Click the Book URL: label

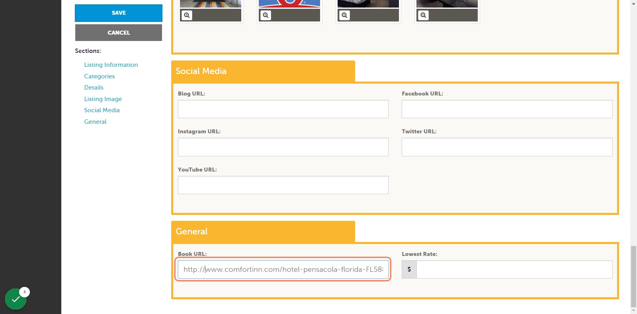pyautogui.click(x=192, y=254)
